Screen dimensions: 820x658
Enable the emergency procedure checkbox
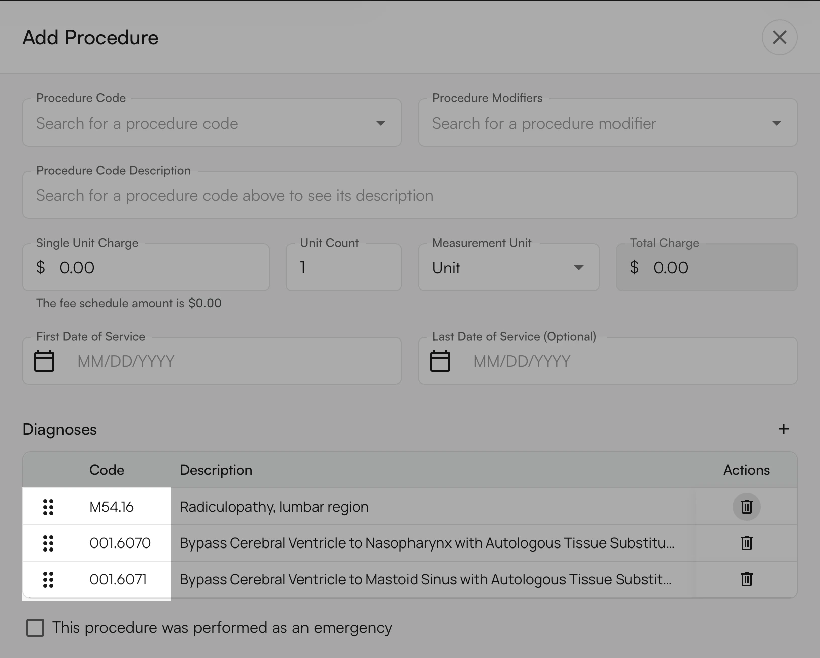click(35, 627)
